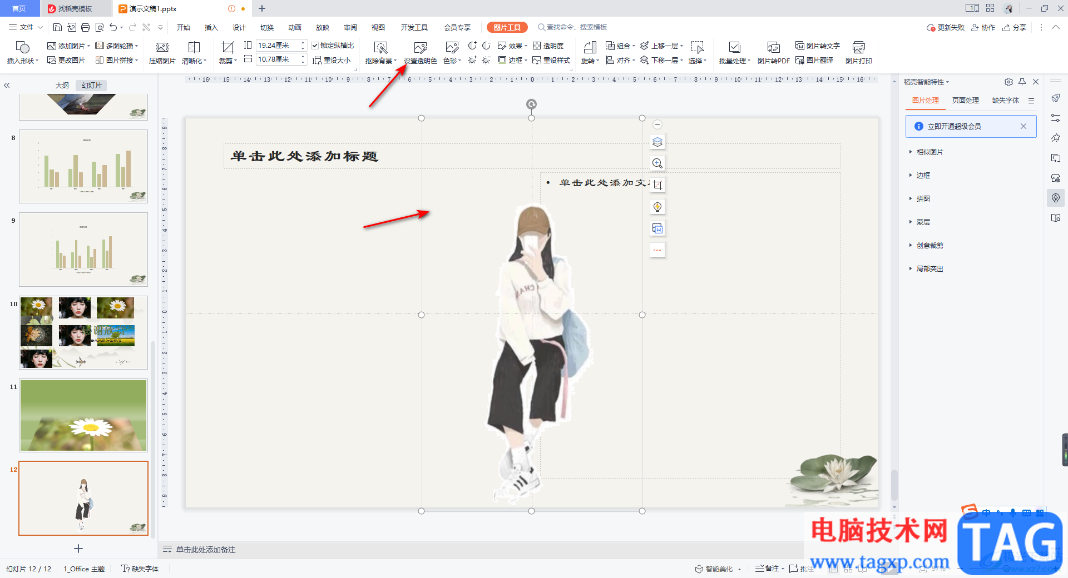Open the 插入 ribbon tab

tap(211, 27)
